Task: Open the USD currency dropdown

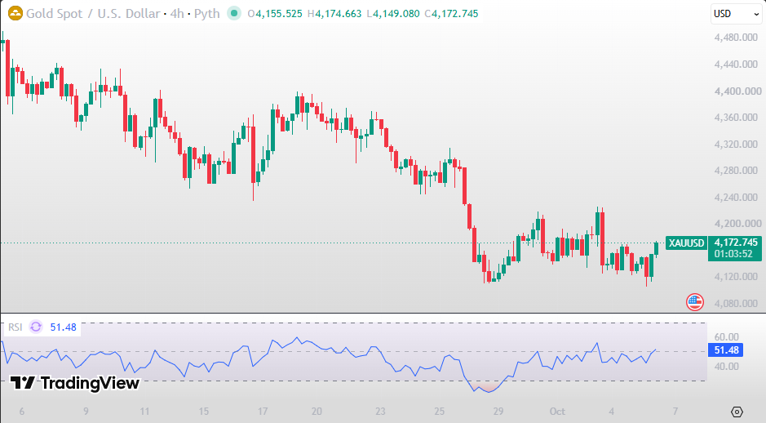Action: [x=736, y=14]
